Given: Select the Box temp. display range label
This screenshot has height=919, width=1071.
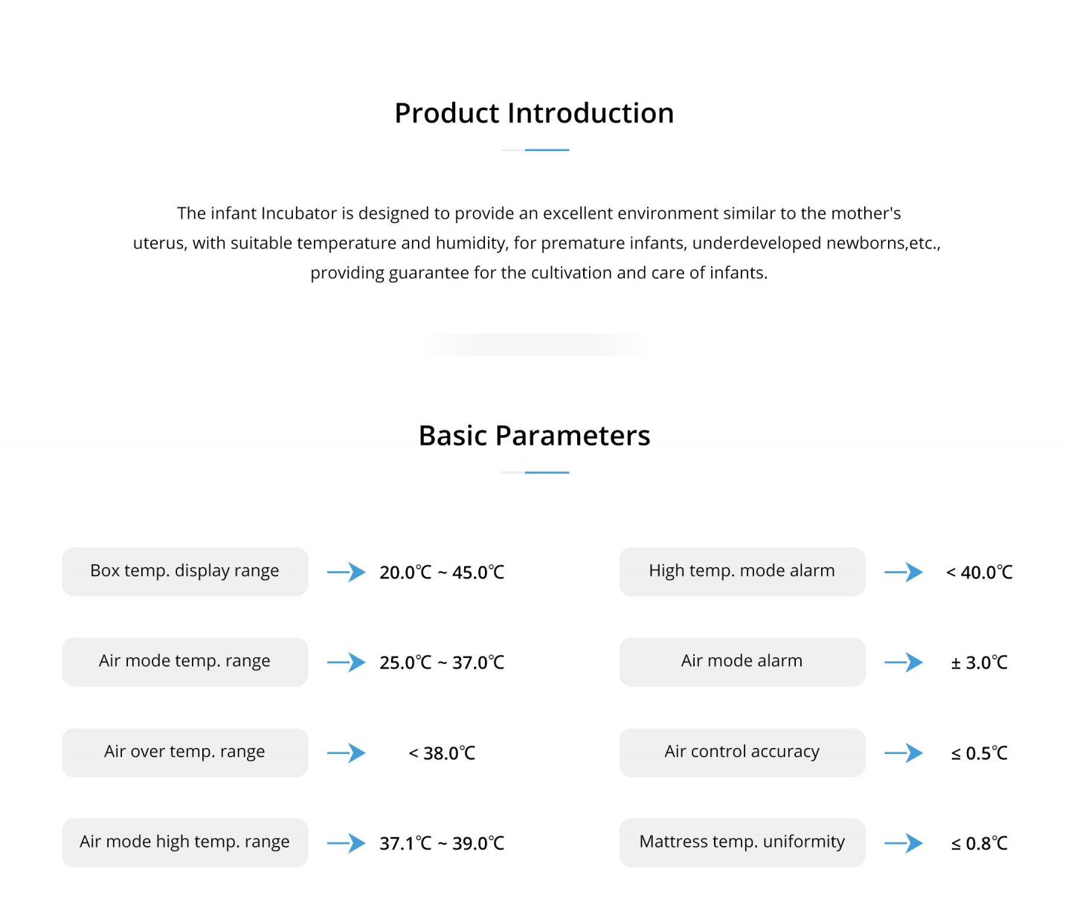Looking at the screenshot, I should 185,572.
